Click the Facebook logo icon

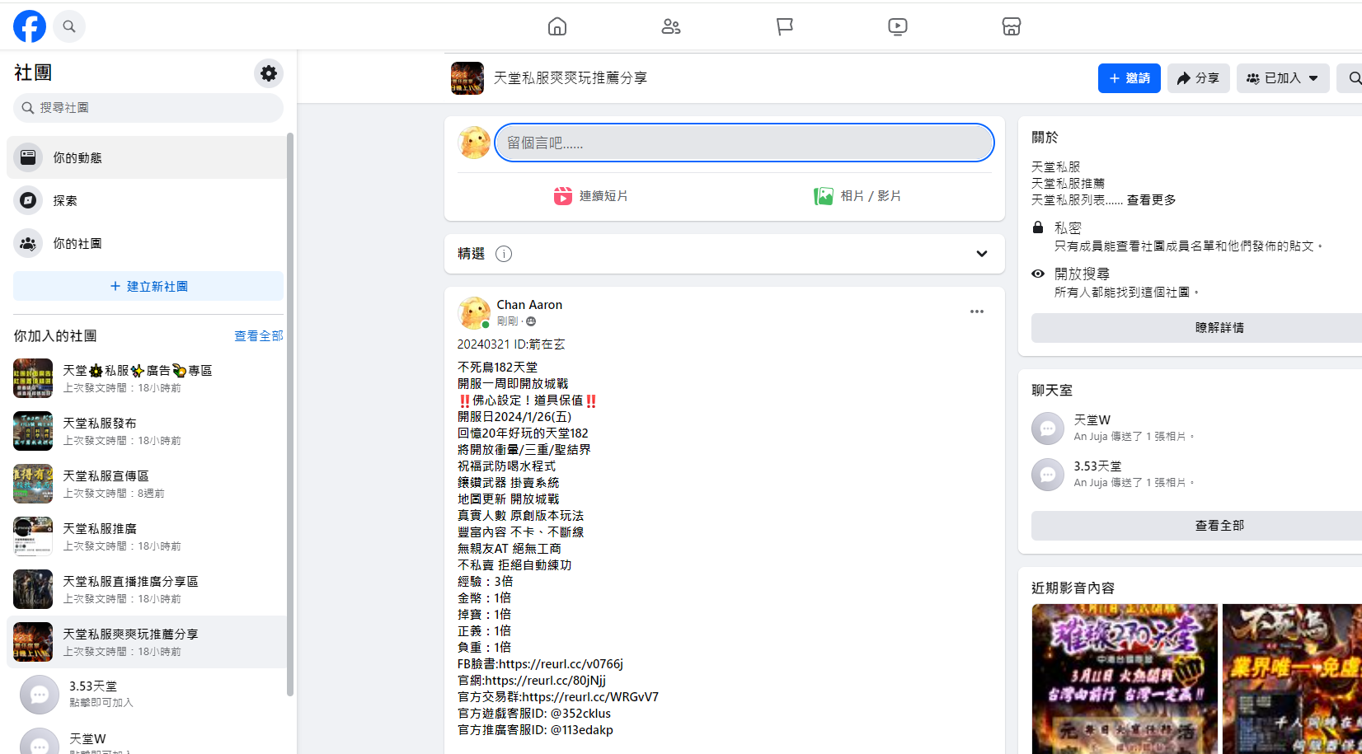[x=30, y=26]
